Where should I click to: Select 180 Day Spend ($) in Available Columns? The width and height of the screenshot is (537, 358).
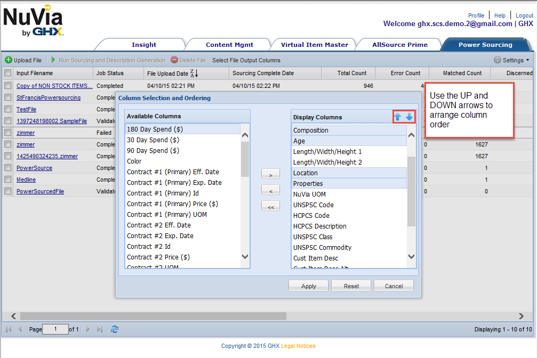click(183, 129)
